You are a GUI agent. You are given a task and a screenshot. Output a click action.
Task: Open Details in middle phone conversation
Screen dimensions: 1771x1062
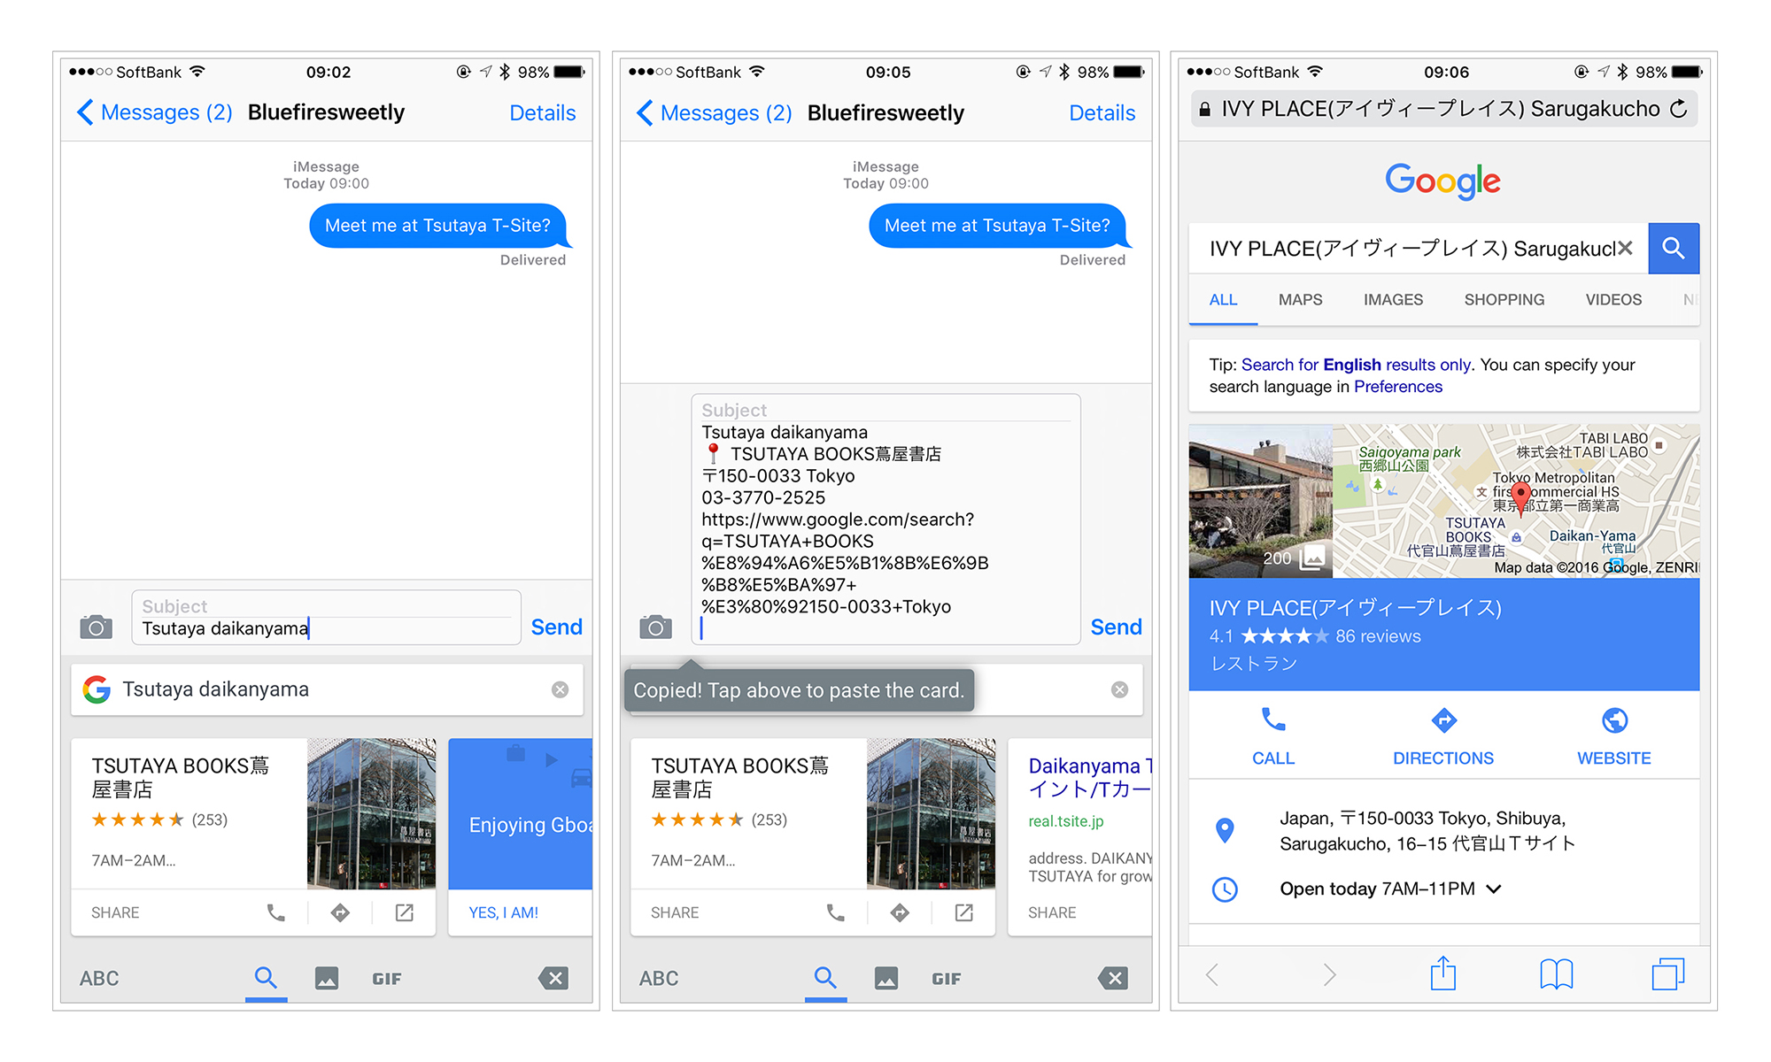(x=1102, y=112)
